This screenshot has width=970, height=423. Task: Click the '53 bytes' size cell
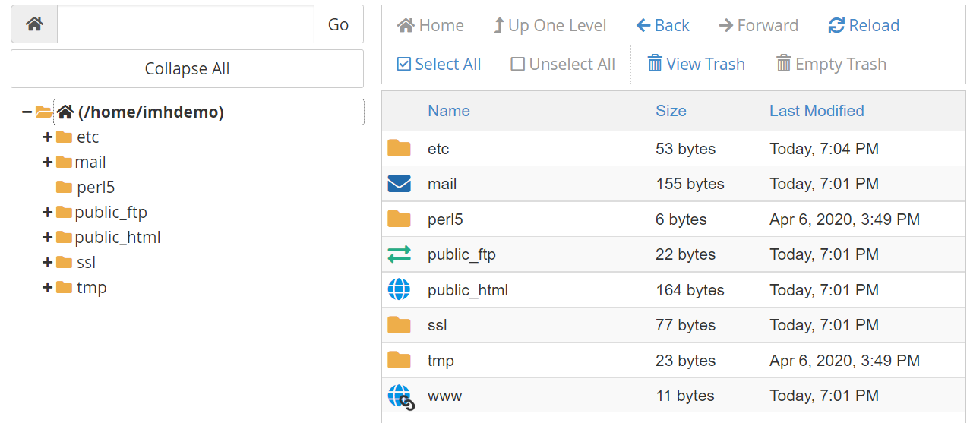(x=685, y=149)
